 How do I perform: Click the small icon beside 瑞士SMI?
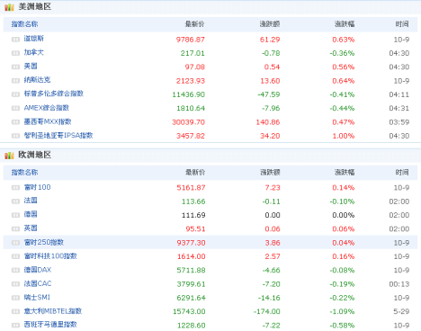15,298
